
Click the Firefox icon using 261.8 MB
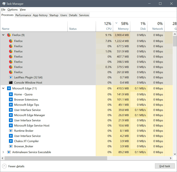(x=11, y=72)
